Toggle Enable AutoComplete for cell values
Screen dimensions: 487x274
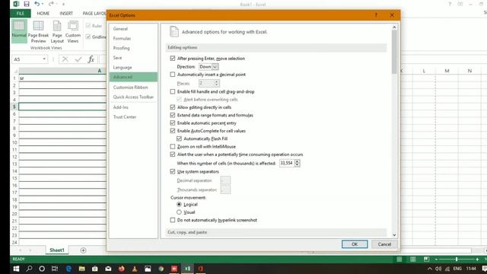[x=173, y=130]
